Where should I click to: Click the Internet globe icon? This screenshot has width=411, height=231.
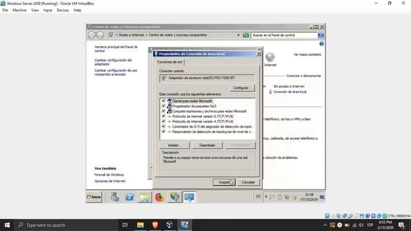click(270, 57)
